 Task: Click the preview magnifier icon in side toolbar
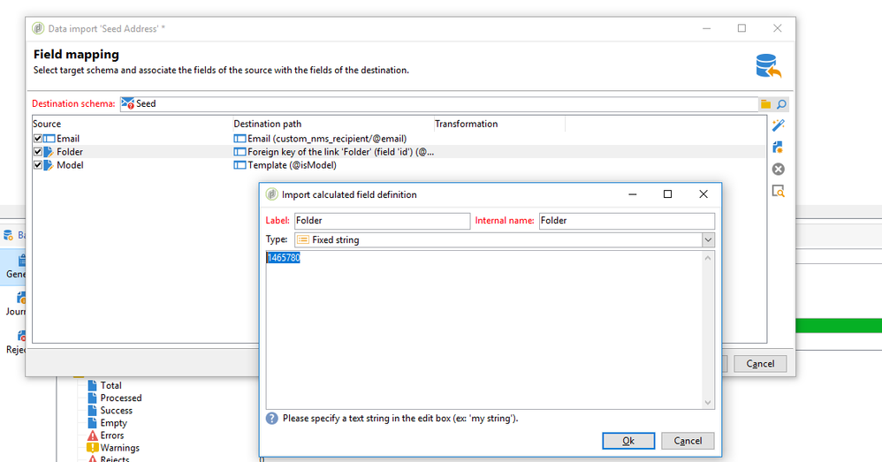coord(778,191)
